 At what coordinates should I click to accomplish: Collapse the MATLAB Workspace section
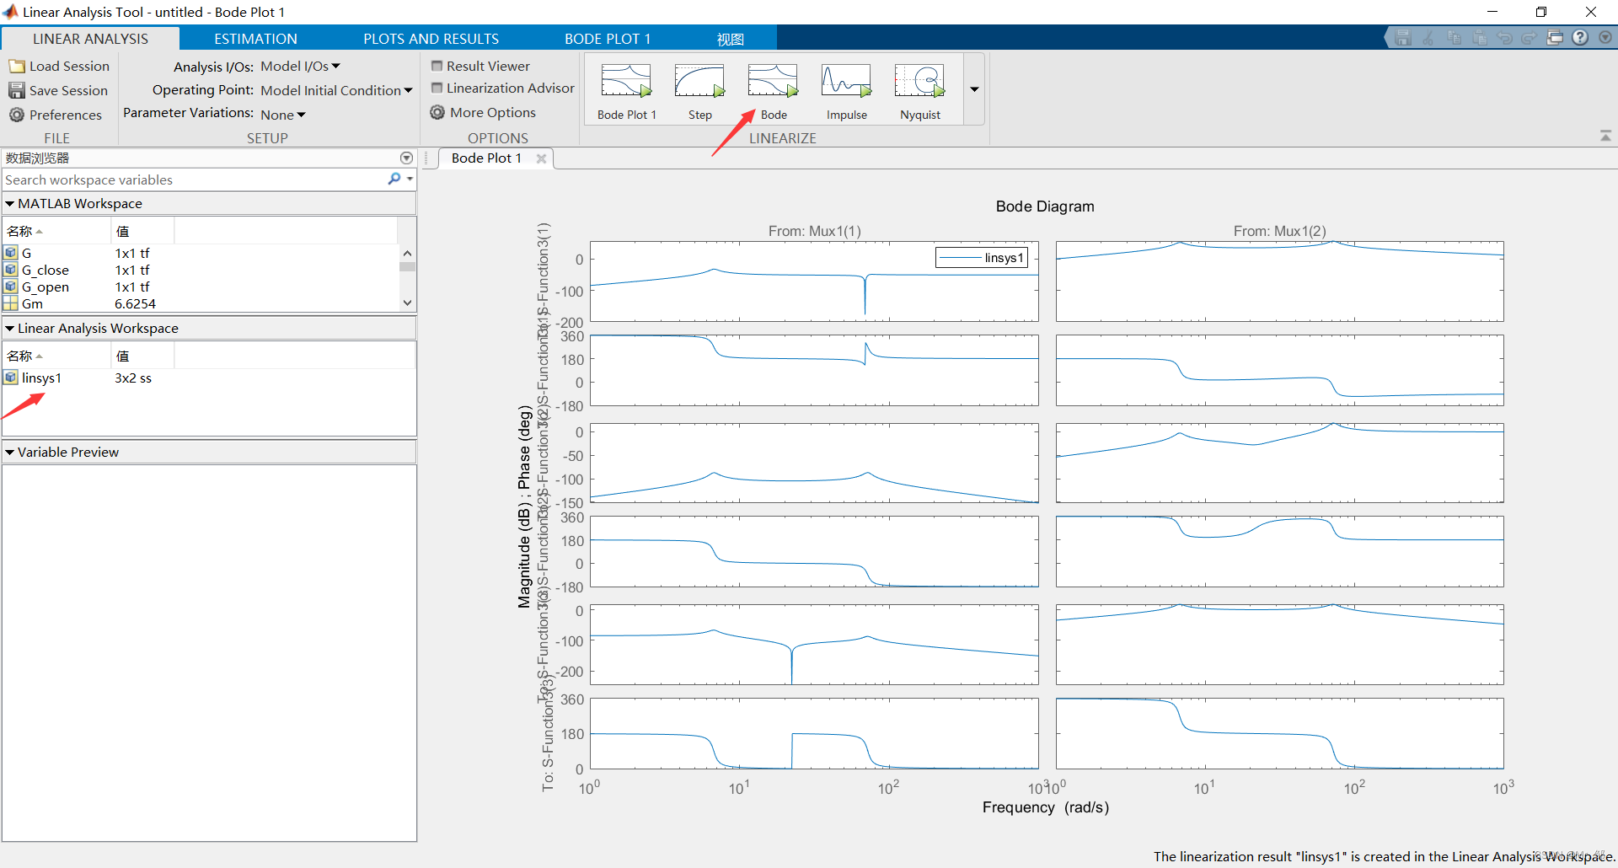coord(10,203)
